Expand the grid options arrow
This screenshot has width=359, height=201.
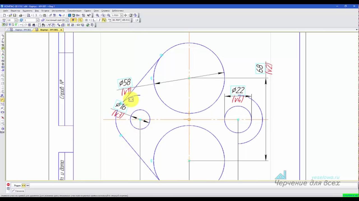pos(90,20)
